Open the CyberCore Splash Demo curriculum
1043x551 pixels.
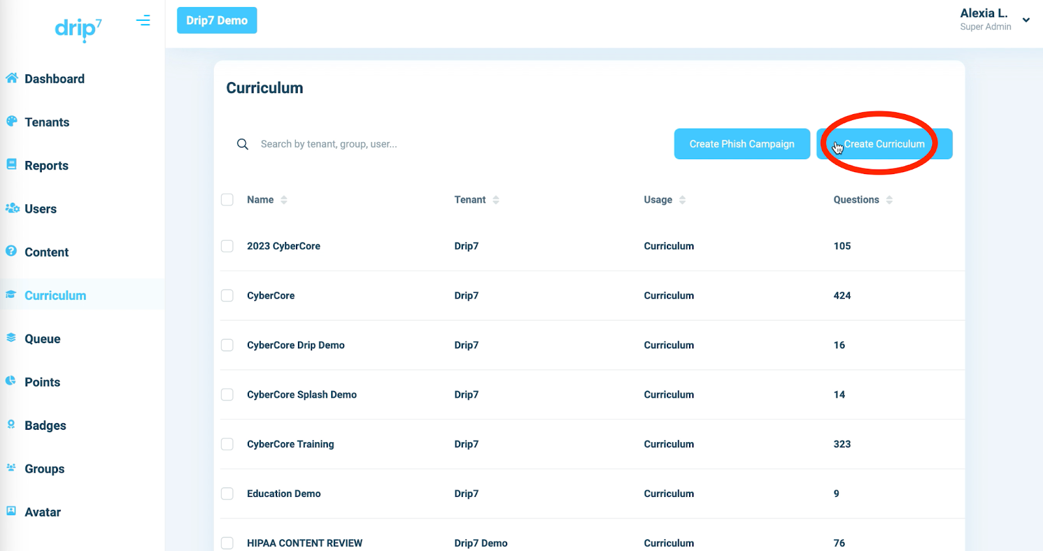tap(302, 395)
